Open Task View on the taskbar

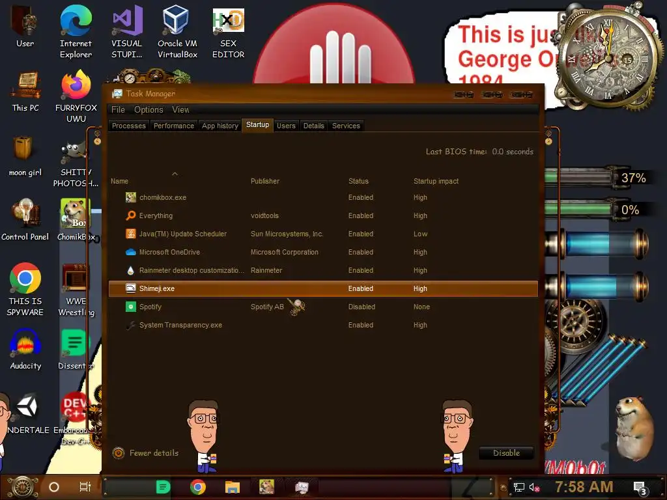[x=85, y=487]
